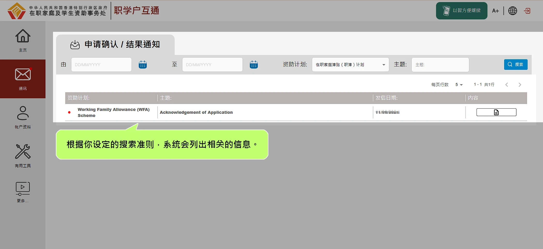
Task: Click the 以智方便继续 iAM Smart button
Action: [462, 11]
